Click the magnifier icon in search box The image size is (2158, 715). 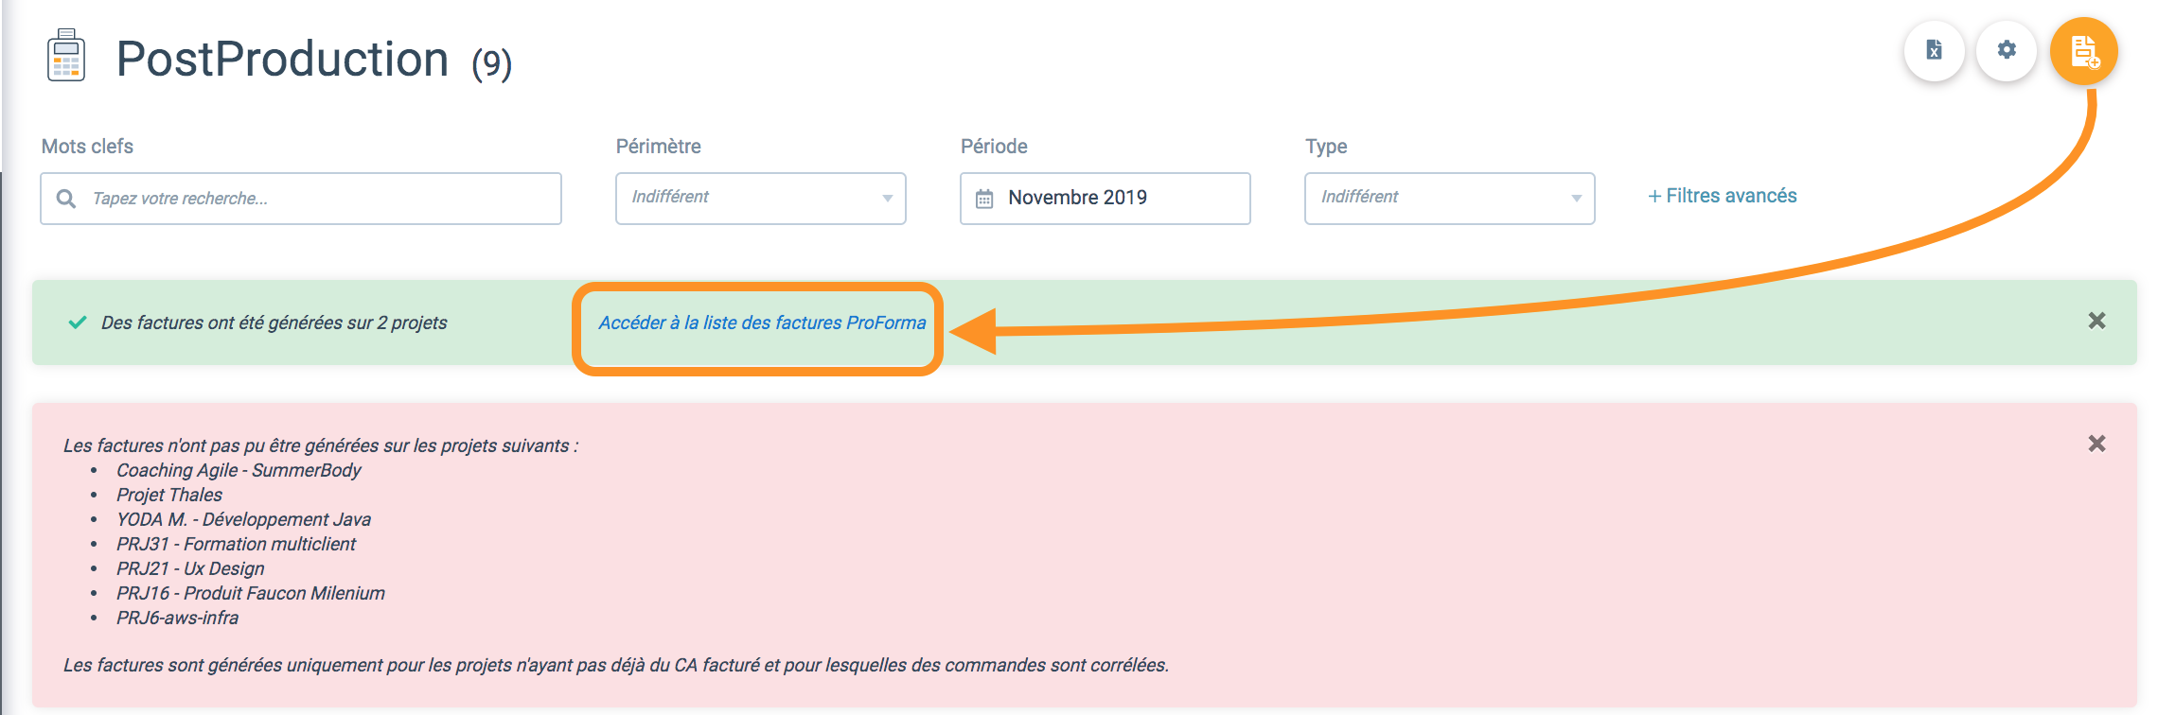(x=66, y=199)
